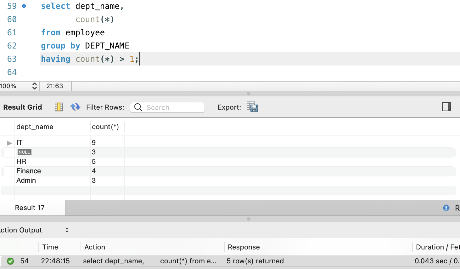Click splitter handle between editor and results

[x=249, y=94]
